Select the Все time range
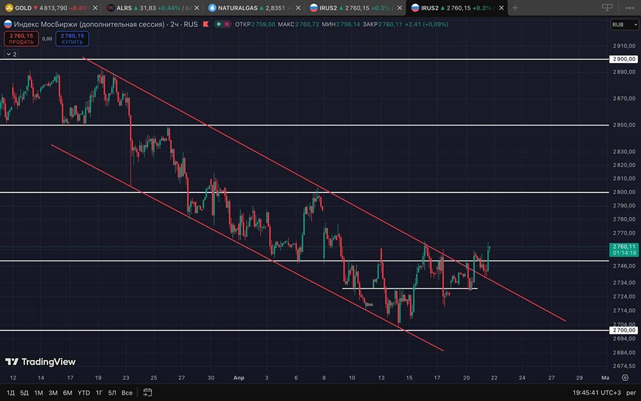 point(127,393)
